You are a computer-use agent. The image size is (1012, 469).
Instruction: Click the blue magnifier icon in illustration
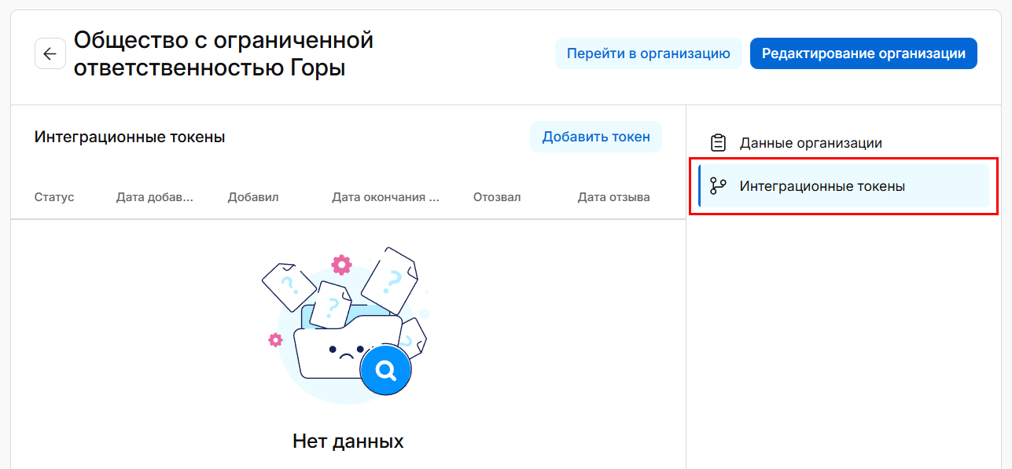385,369
